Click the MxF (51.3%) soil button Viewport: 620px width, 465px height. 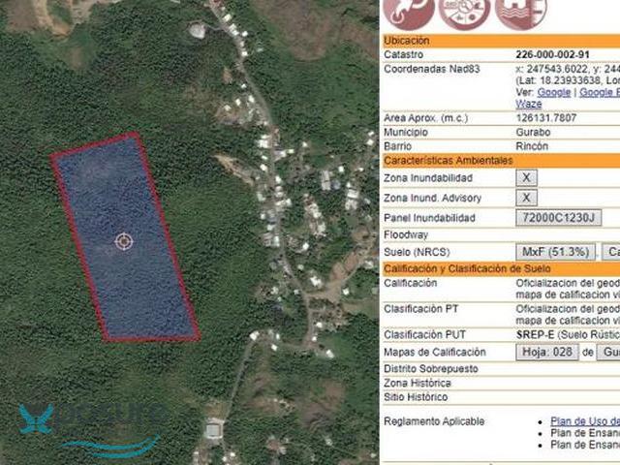[x=555, y=252]
